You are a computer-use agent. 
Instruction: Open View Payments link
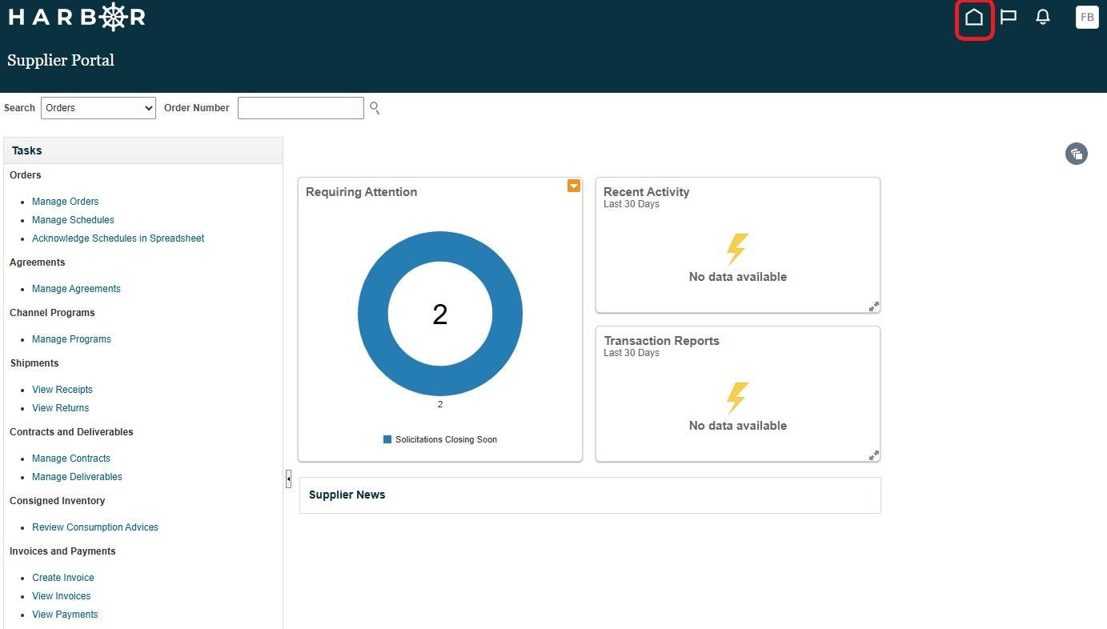point(65,615)
